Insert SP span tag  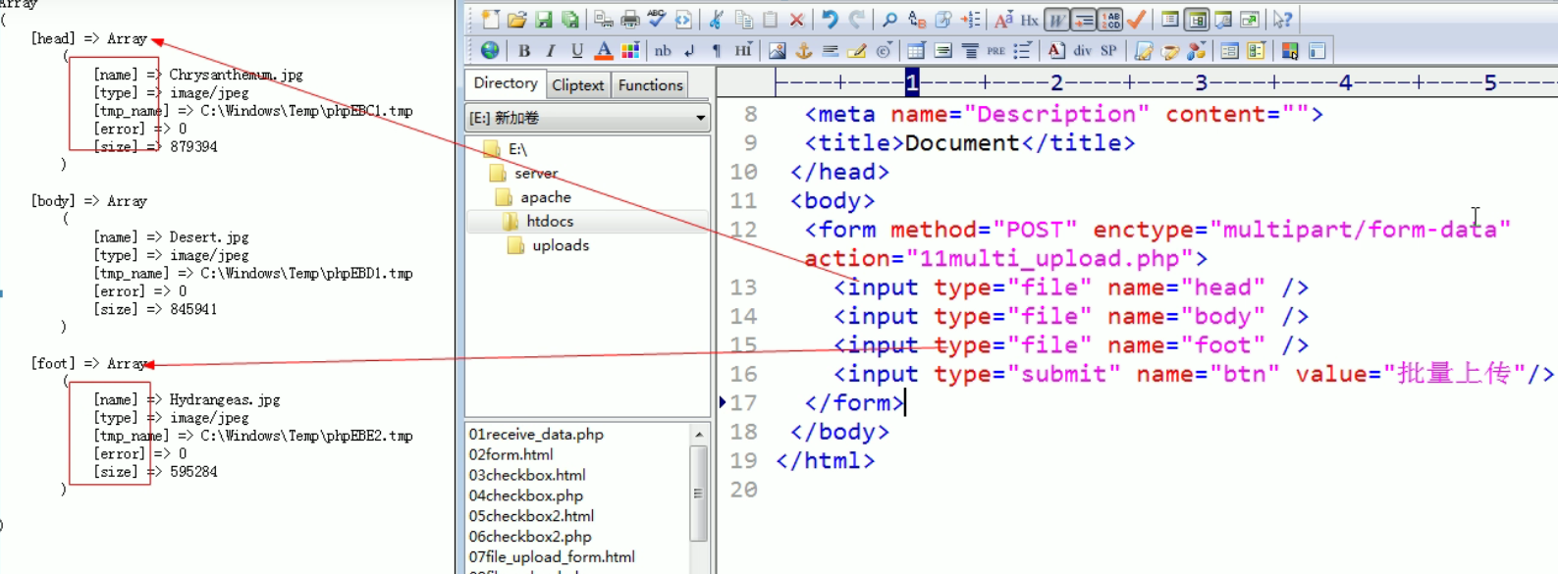[1109, 51]
